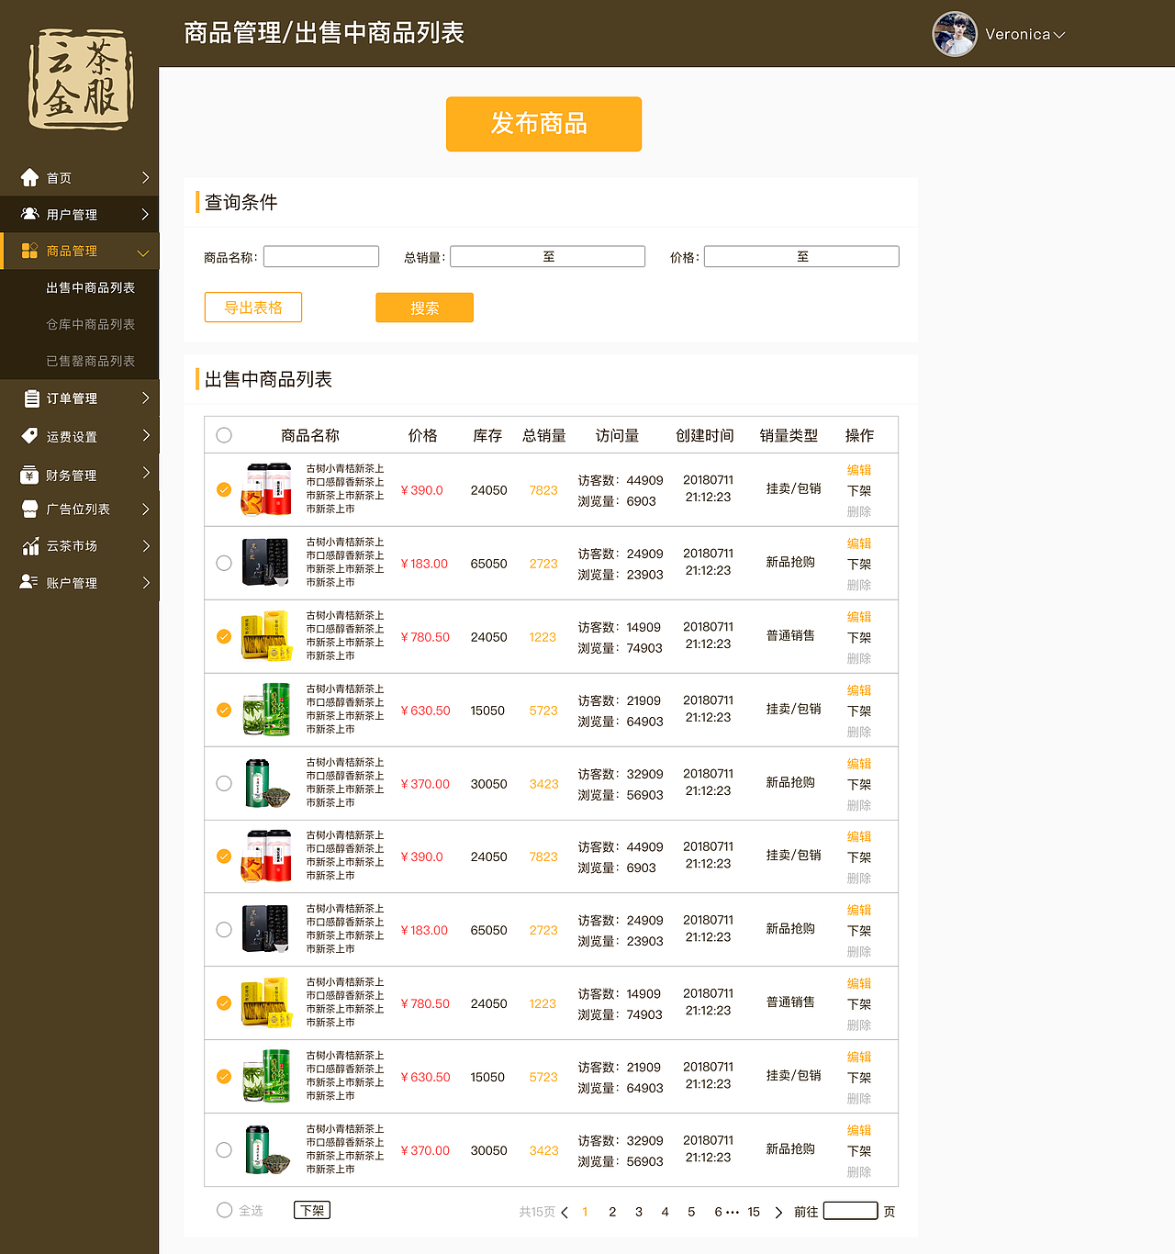Click the 广告位列表 advertising list icon
The width and height of the screenshot is (1175, 1254).
pos(28,509)
